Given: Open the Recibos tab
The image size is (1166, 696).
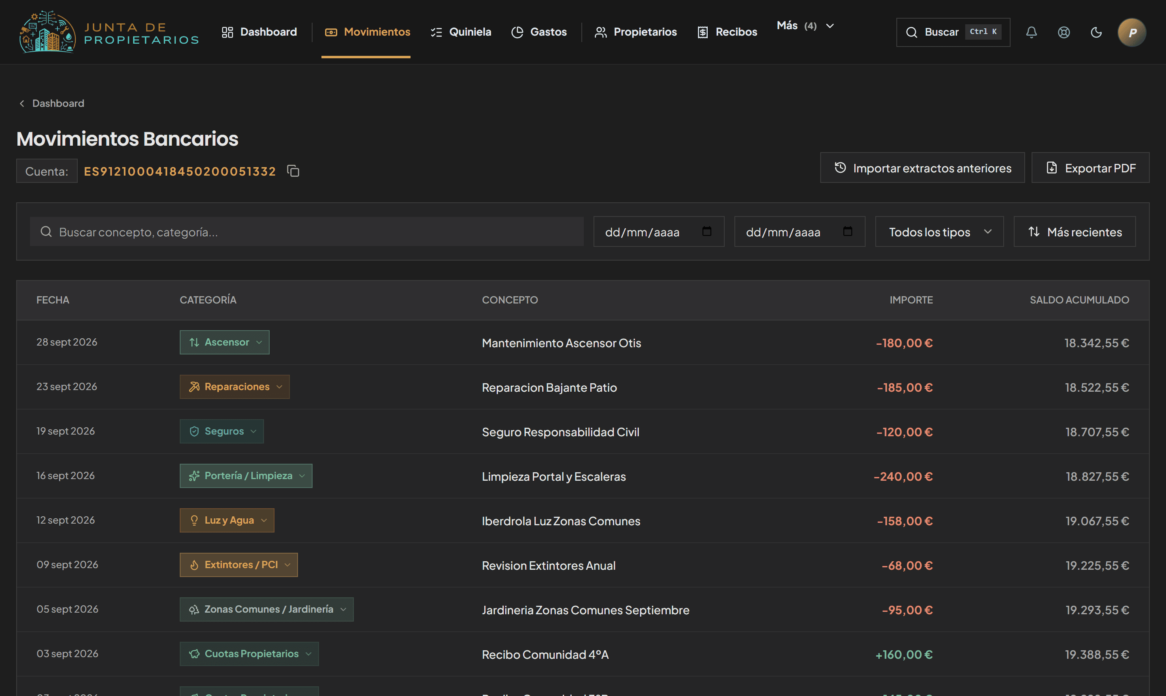Looking at the screenshot, I should click(x=727, y=32).
